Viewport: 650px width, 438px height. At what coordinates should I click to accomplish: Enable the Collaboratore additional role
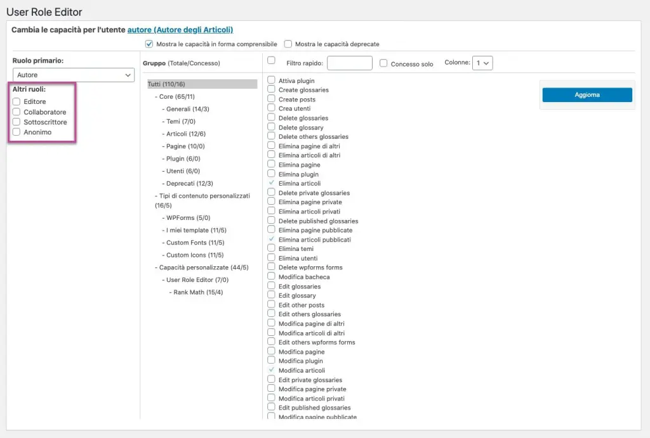[x=17, y=112]
